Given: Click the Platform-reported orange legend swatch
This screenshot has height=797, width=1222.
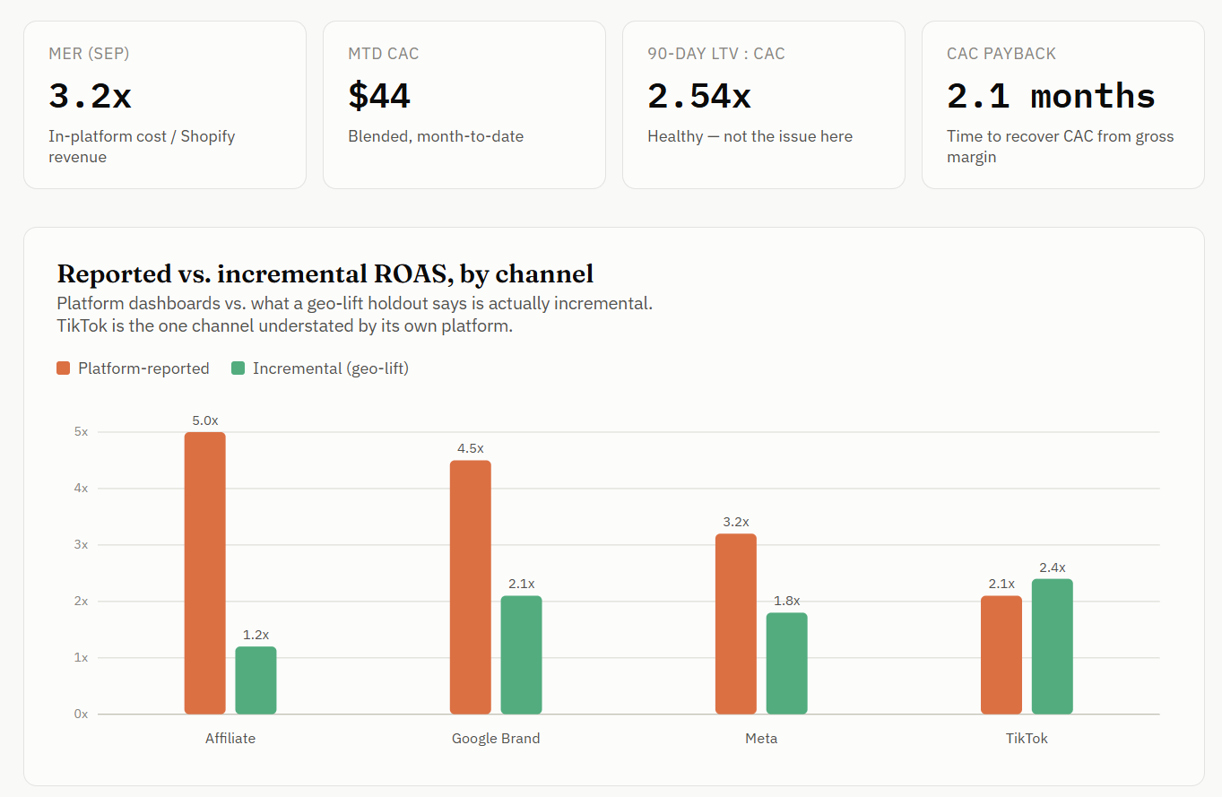Looking at the screenshot, I should coord(63,368).
